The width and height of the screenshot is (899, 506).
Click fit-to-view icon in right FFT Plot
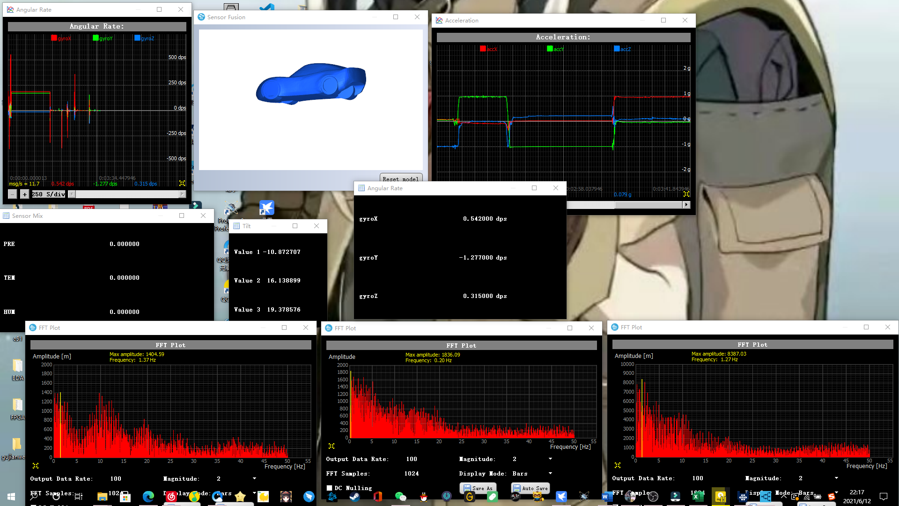pos(618,465)
